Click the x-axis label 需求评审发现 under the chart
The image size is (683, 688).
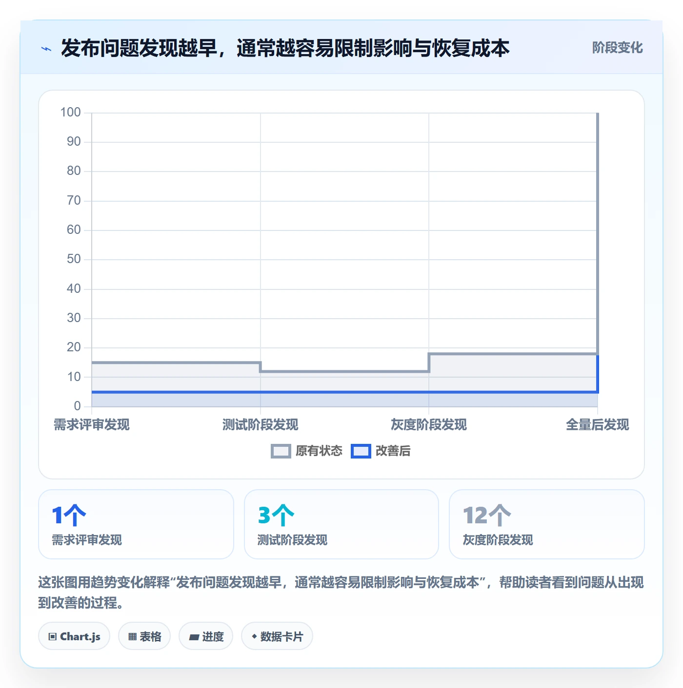click(x=92, y=425)
